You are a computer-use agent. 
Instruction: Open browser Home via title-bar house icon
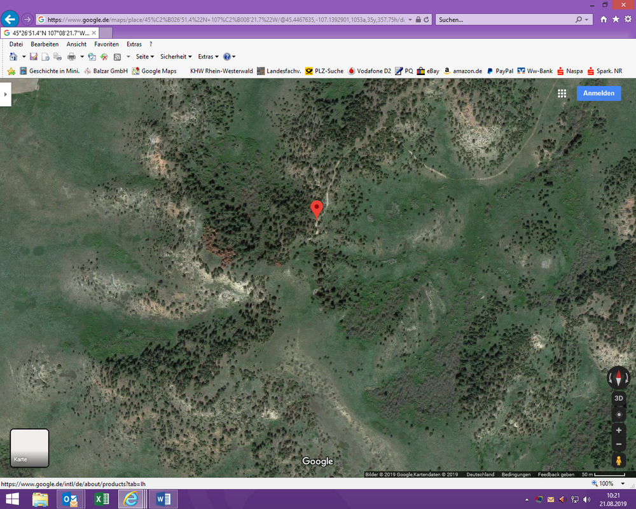604,19
